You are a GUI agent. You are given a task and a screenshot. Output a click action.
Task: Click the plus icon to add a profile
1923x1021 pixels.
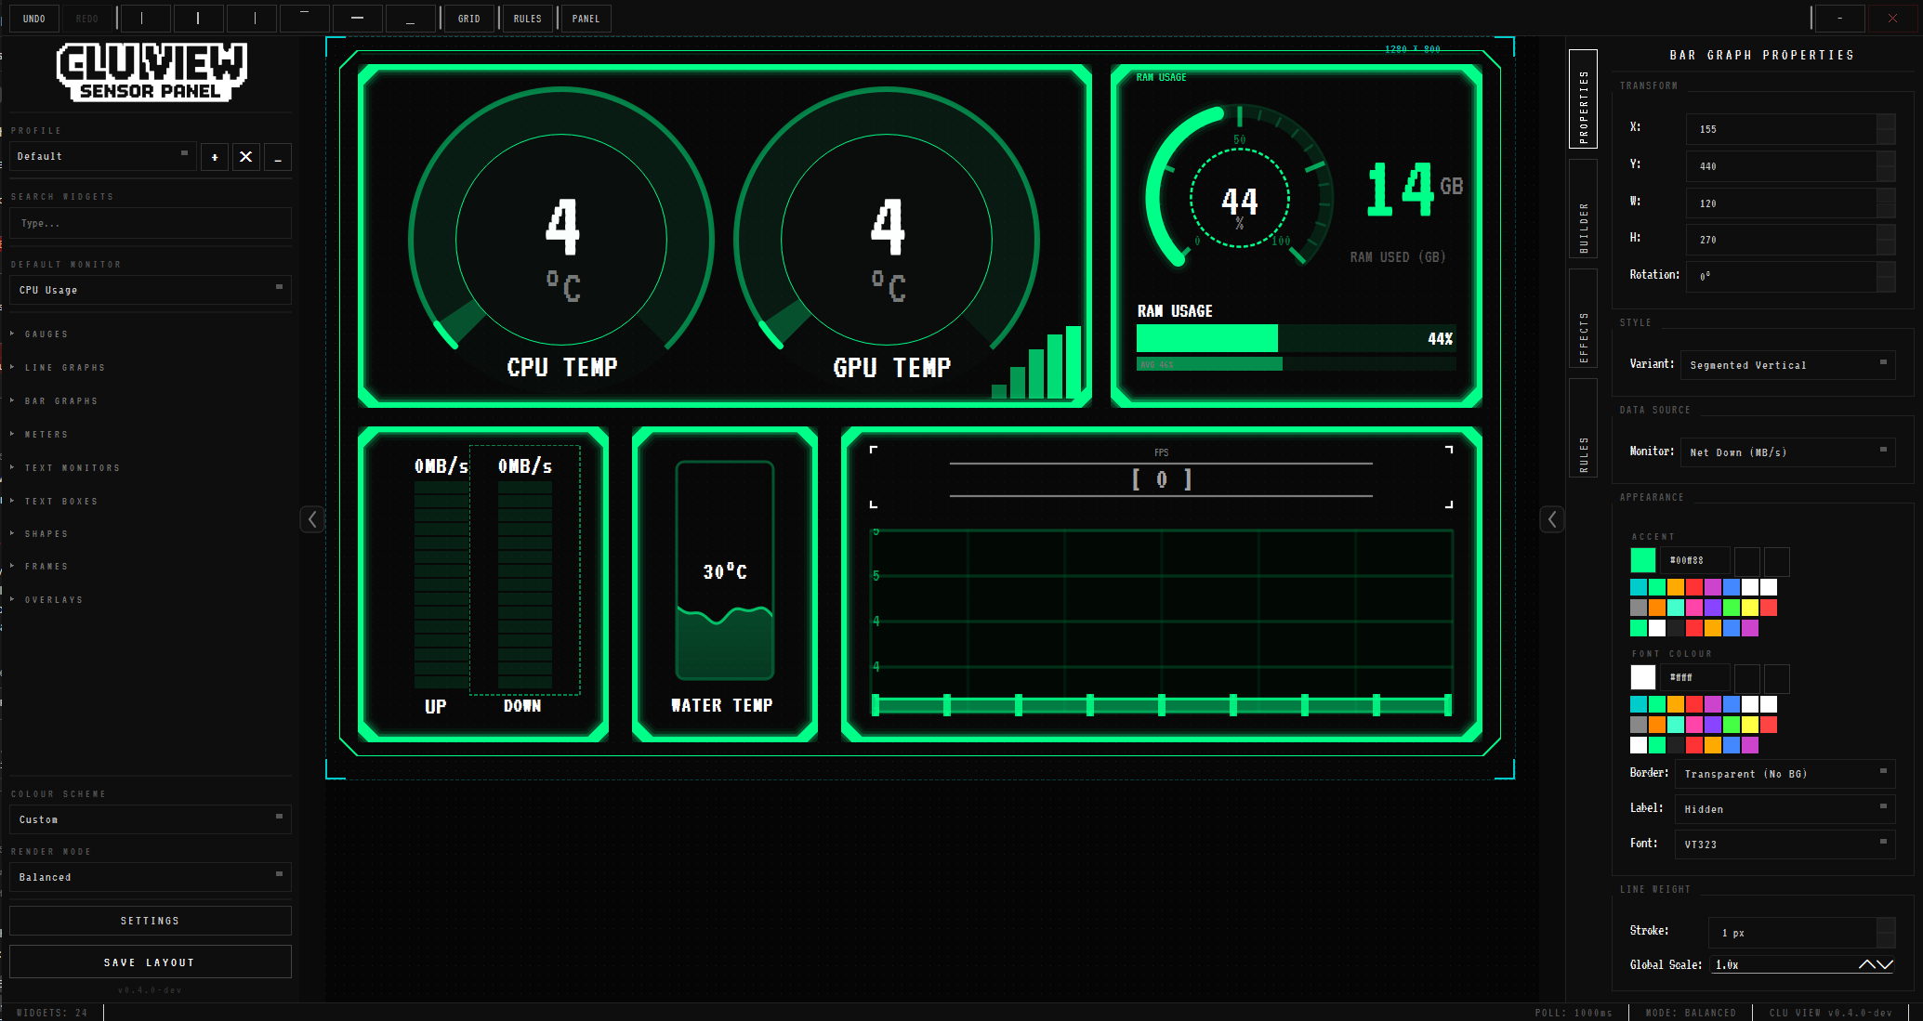tap(215, 156)
